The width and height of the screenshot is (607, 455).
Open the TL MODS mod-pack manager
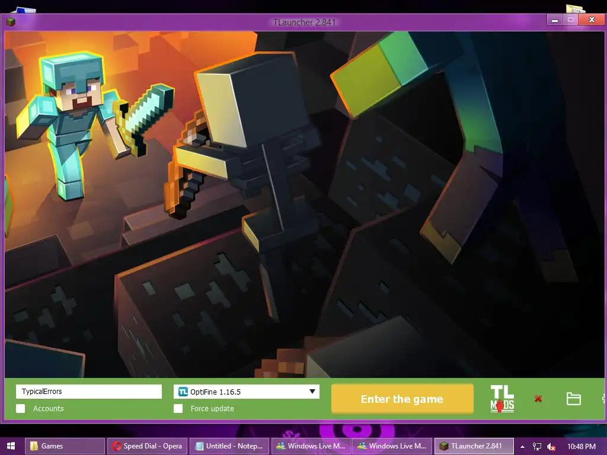502,399
